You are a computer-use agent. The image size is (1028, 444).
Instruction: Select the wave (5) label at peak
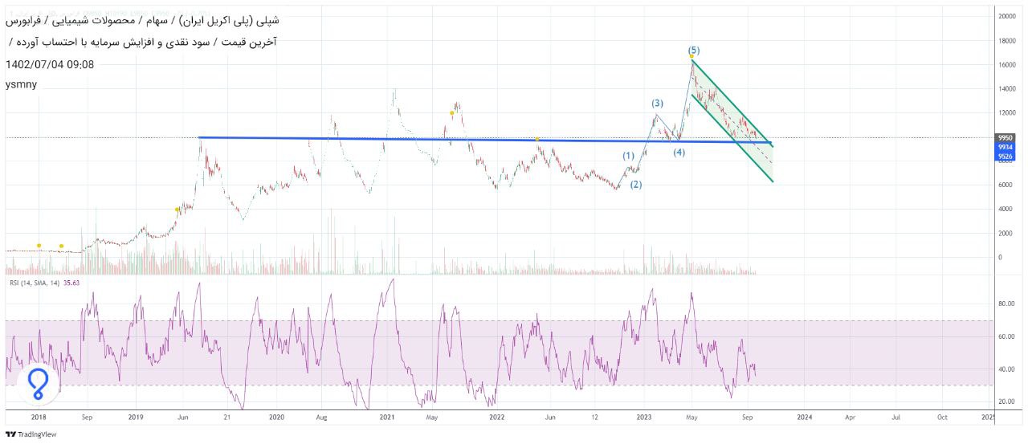[694, 50]
